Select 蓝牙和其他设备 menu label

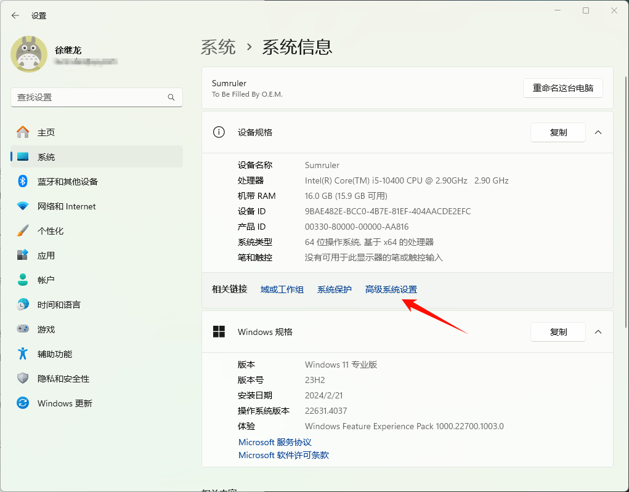(x=67, y=182)
